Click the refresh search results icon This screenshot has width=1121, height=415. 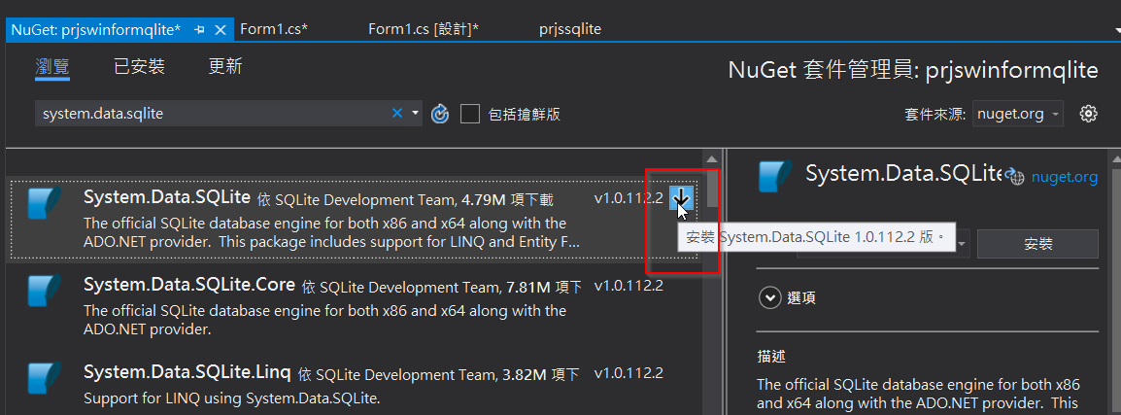tap(440, 114)
